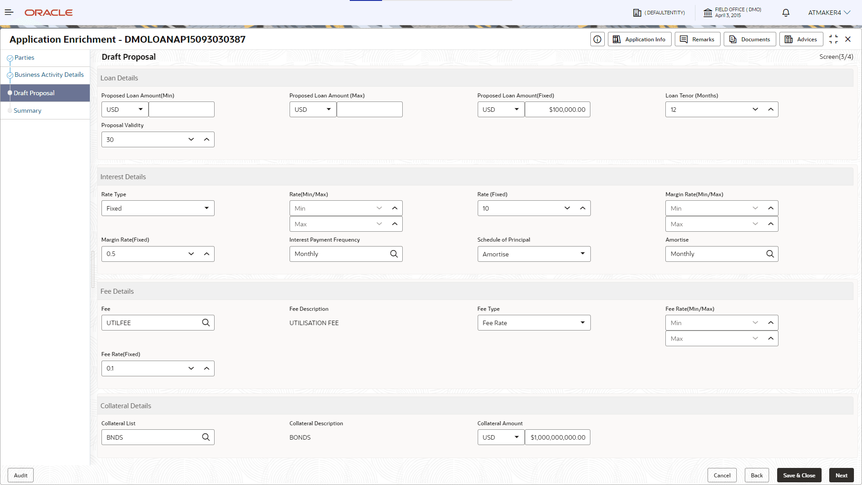
Task: Open the hamburger navigation menu
Action: click(x=9, y=13)
